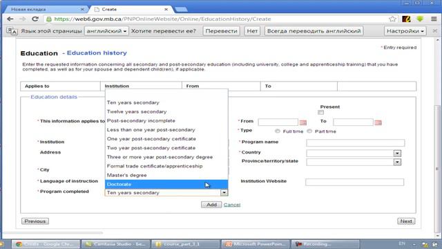
Task: Expand the Country dropdown
Action: click(397, 154)
